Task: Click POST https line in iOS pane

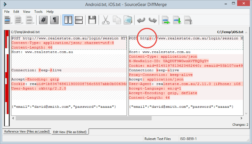Action: [186, 38]
